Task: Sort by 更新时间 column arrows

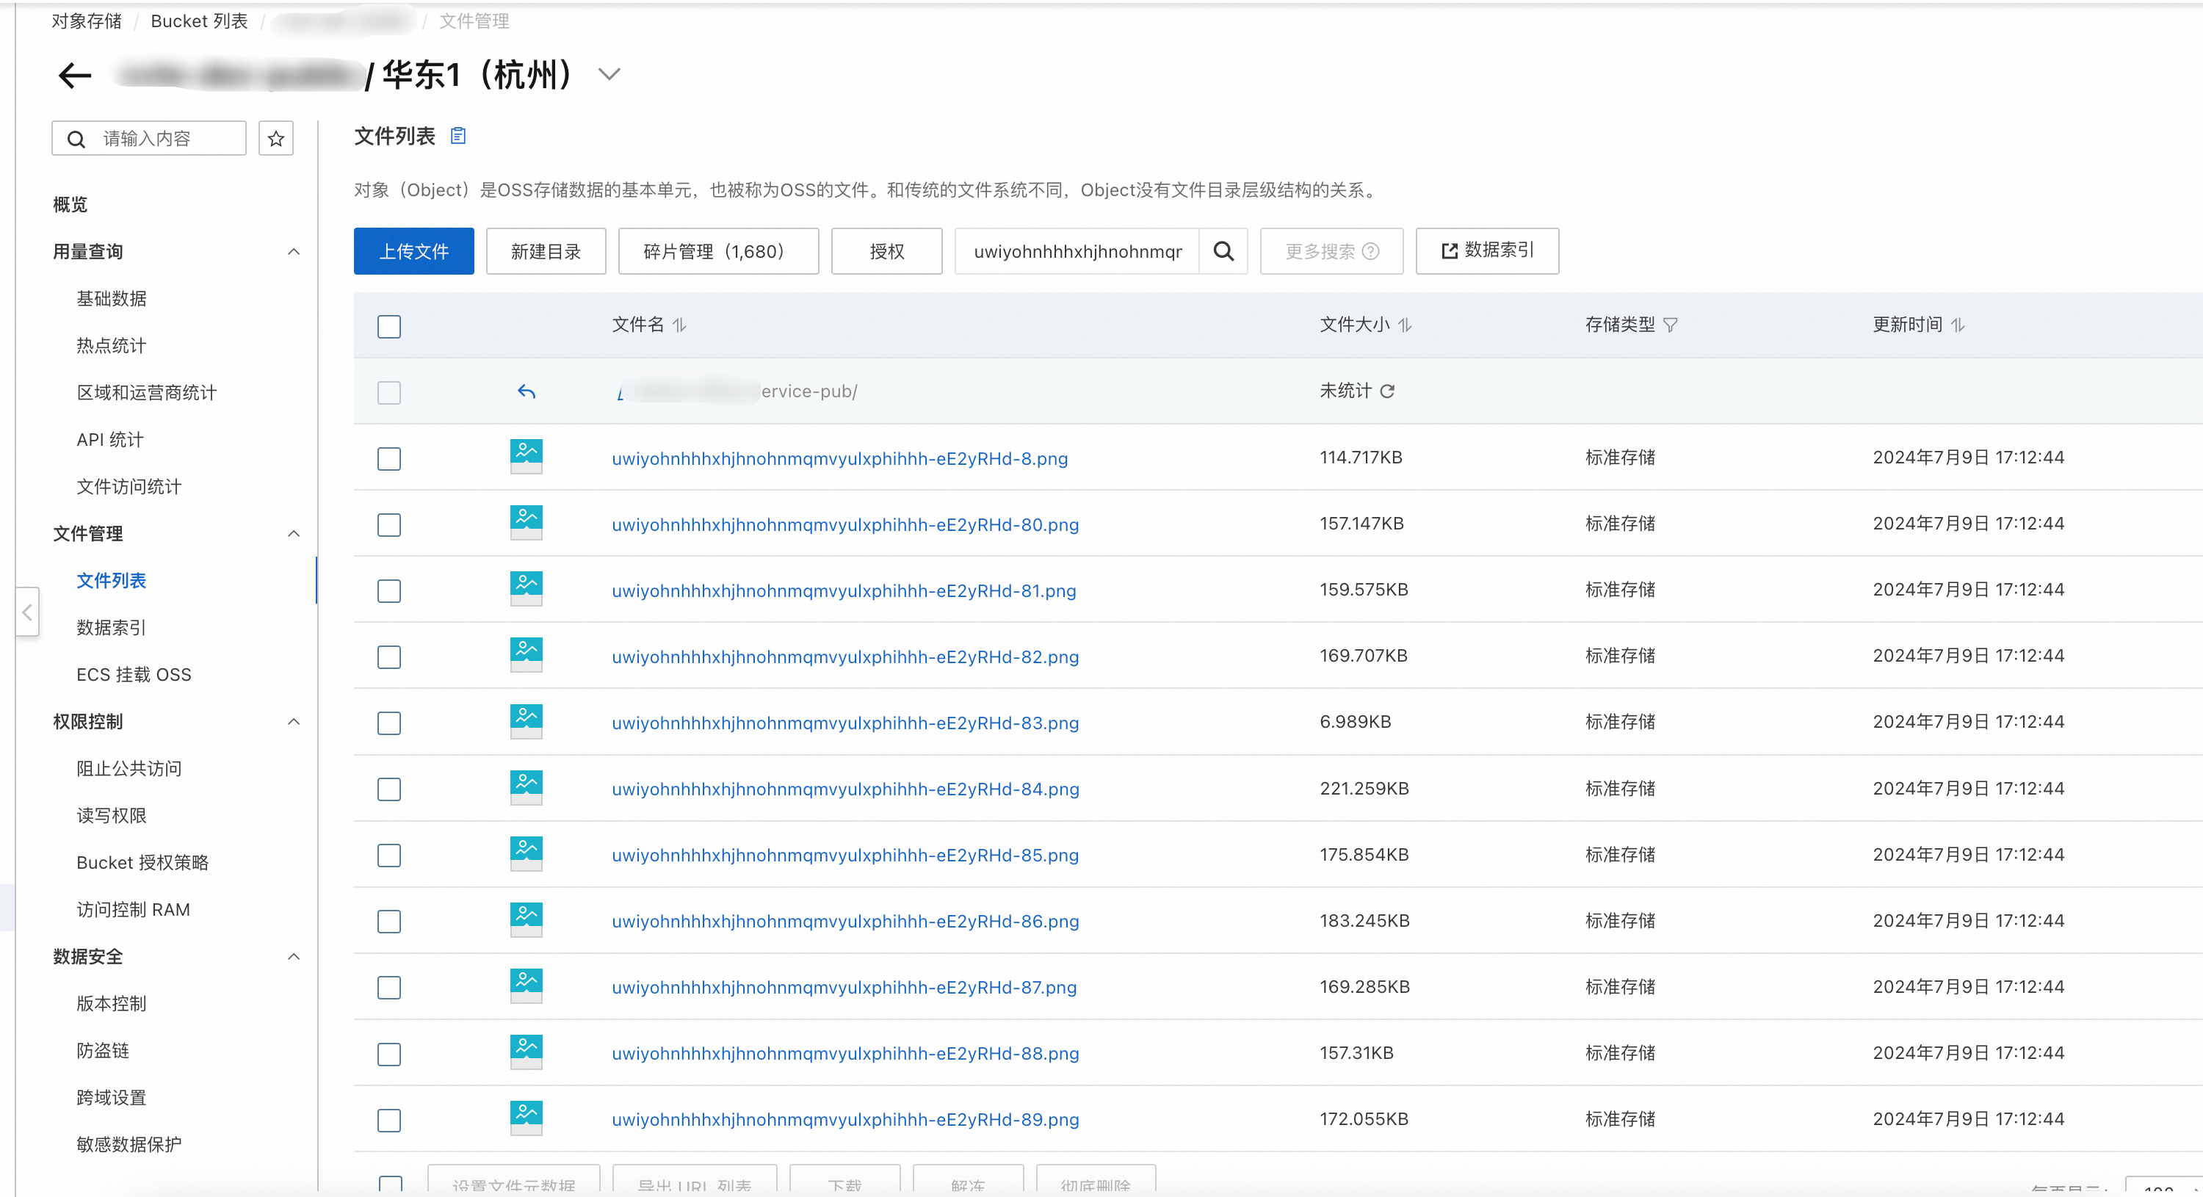Action: click(x=1958, y=325)
